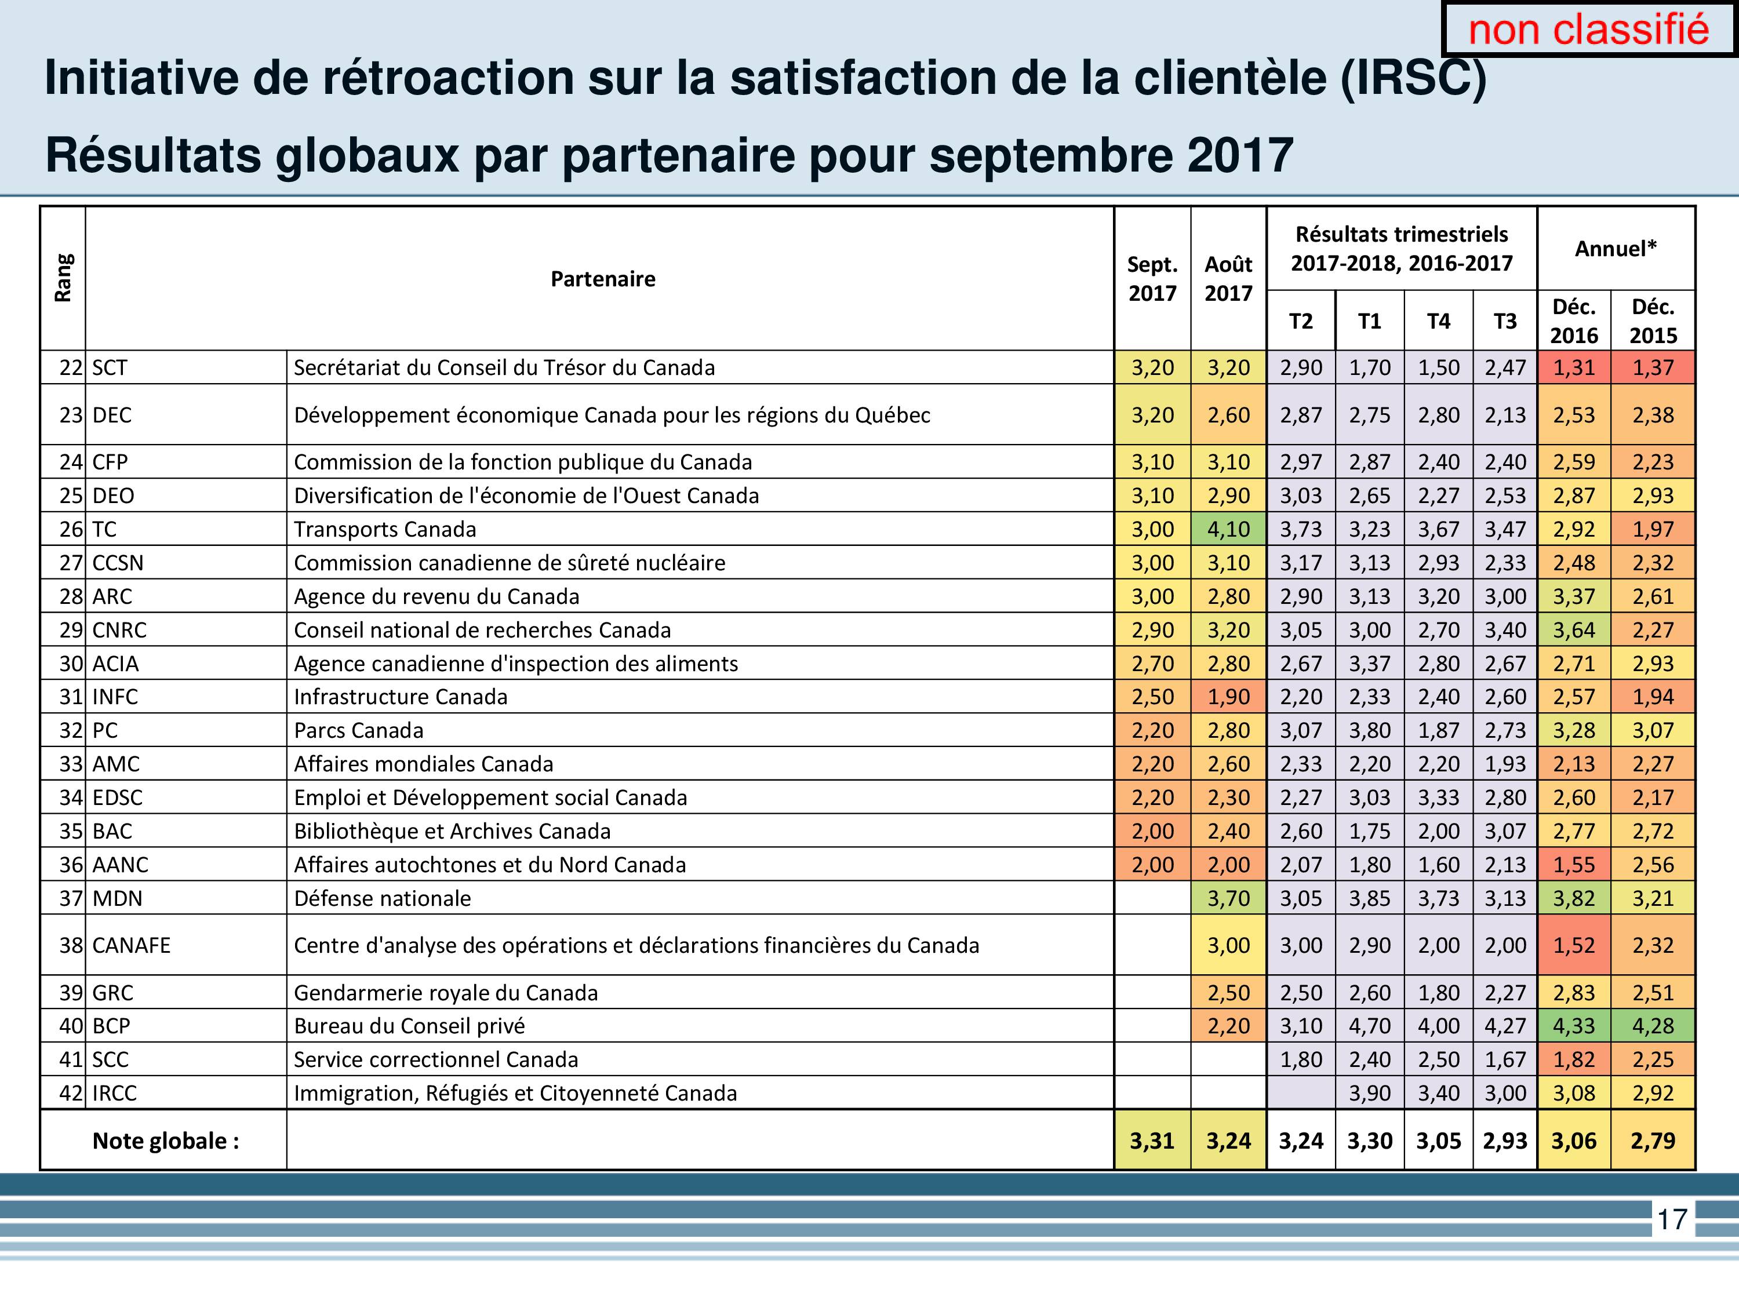
Task: Click the 'T2' column header
Action: pyautogui.click(x=1301, y=322)
